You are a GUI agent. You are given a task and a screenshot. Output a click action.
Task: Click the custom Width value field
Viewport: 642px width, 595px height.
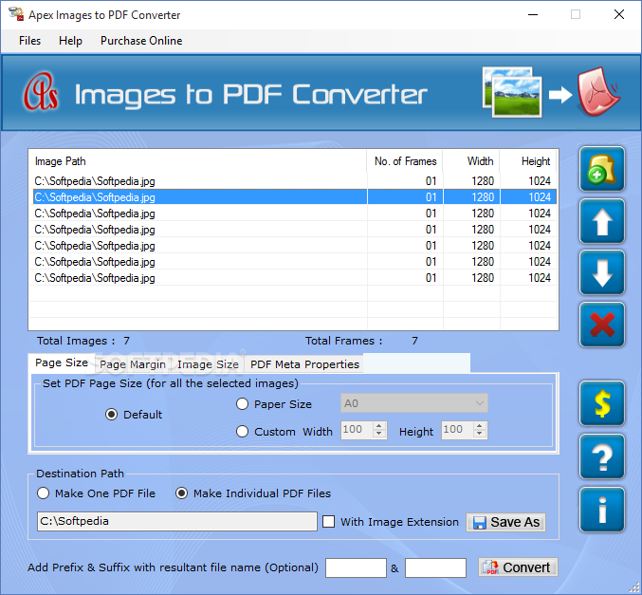(357, 430)
